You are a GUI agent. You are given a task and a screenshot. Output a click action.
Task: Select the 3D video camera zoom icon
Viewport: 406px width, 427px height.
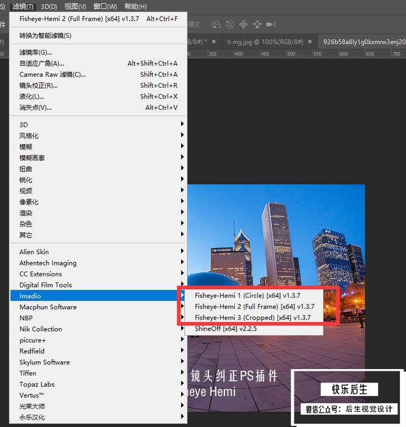[x=271, y=24]
